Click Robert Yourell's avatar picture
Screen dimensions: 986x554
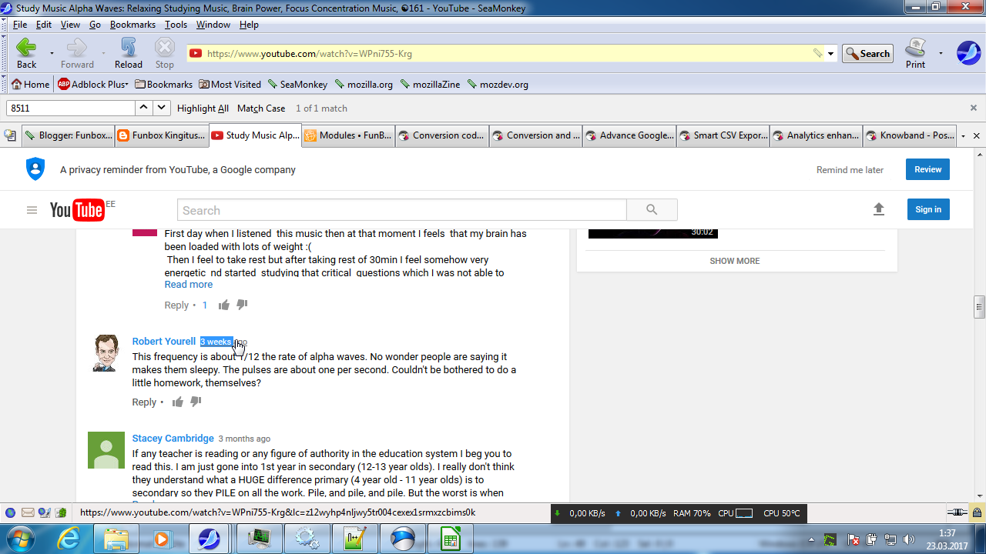(106, 353)
